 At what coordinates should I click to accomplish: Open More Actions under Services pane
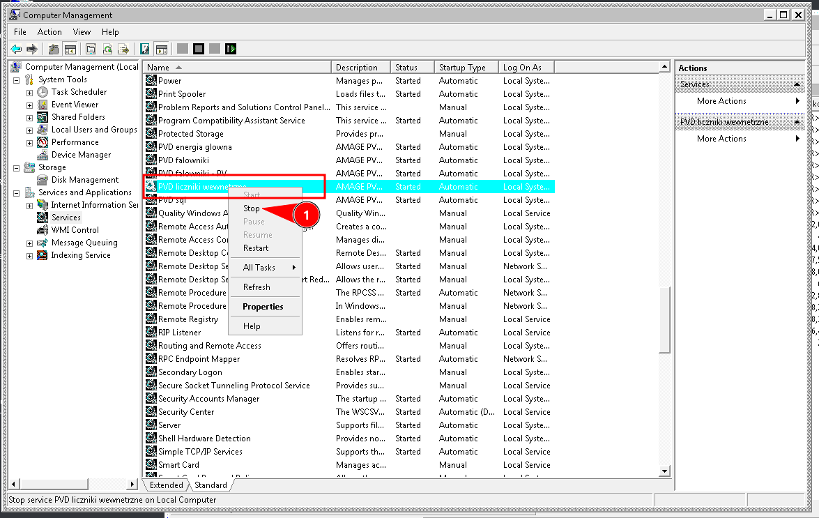[721, 101]
